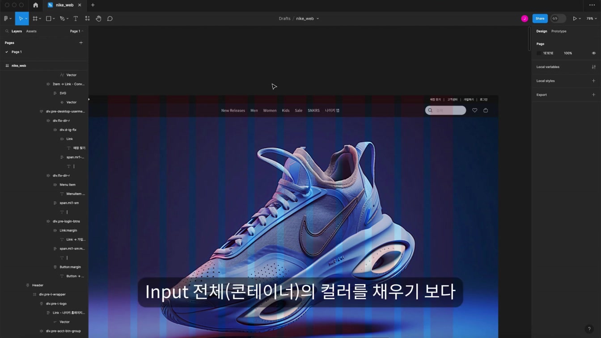Open the Figma help button

[x=589, y=329]
